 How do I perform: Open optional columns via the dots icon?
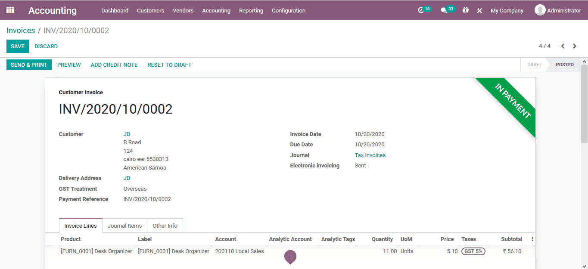pos(532,239)
